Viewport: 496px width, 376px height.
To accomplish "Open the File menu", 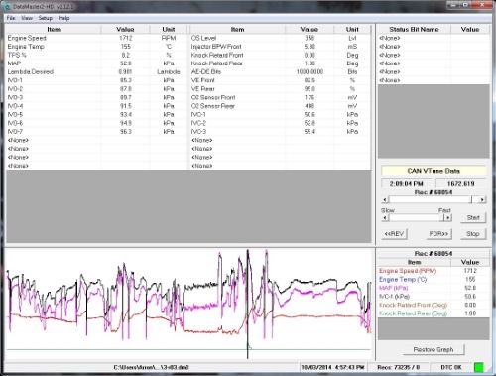I will (x=11, y=18).
